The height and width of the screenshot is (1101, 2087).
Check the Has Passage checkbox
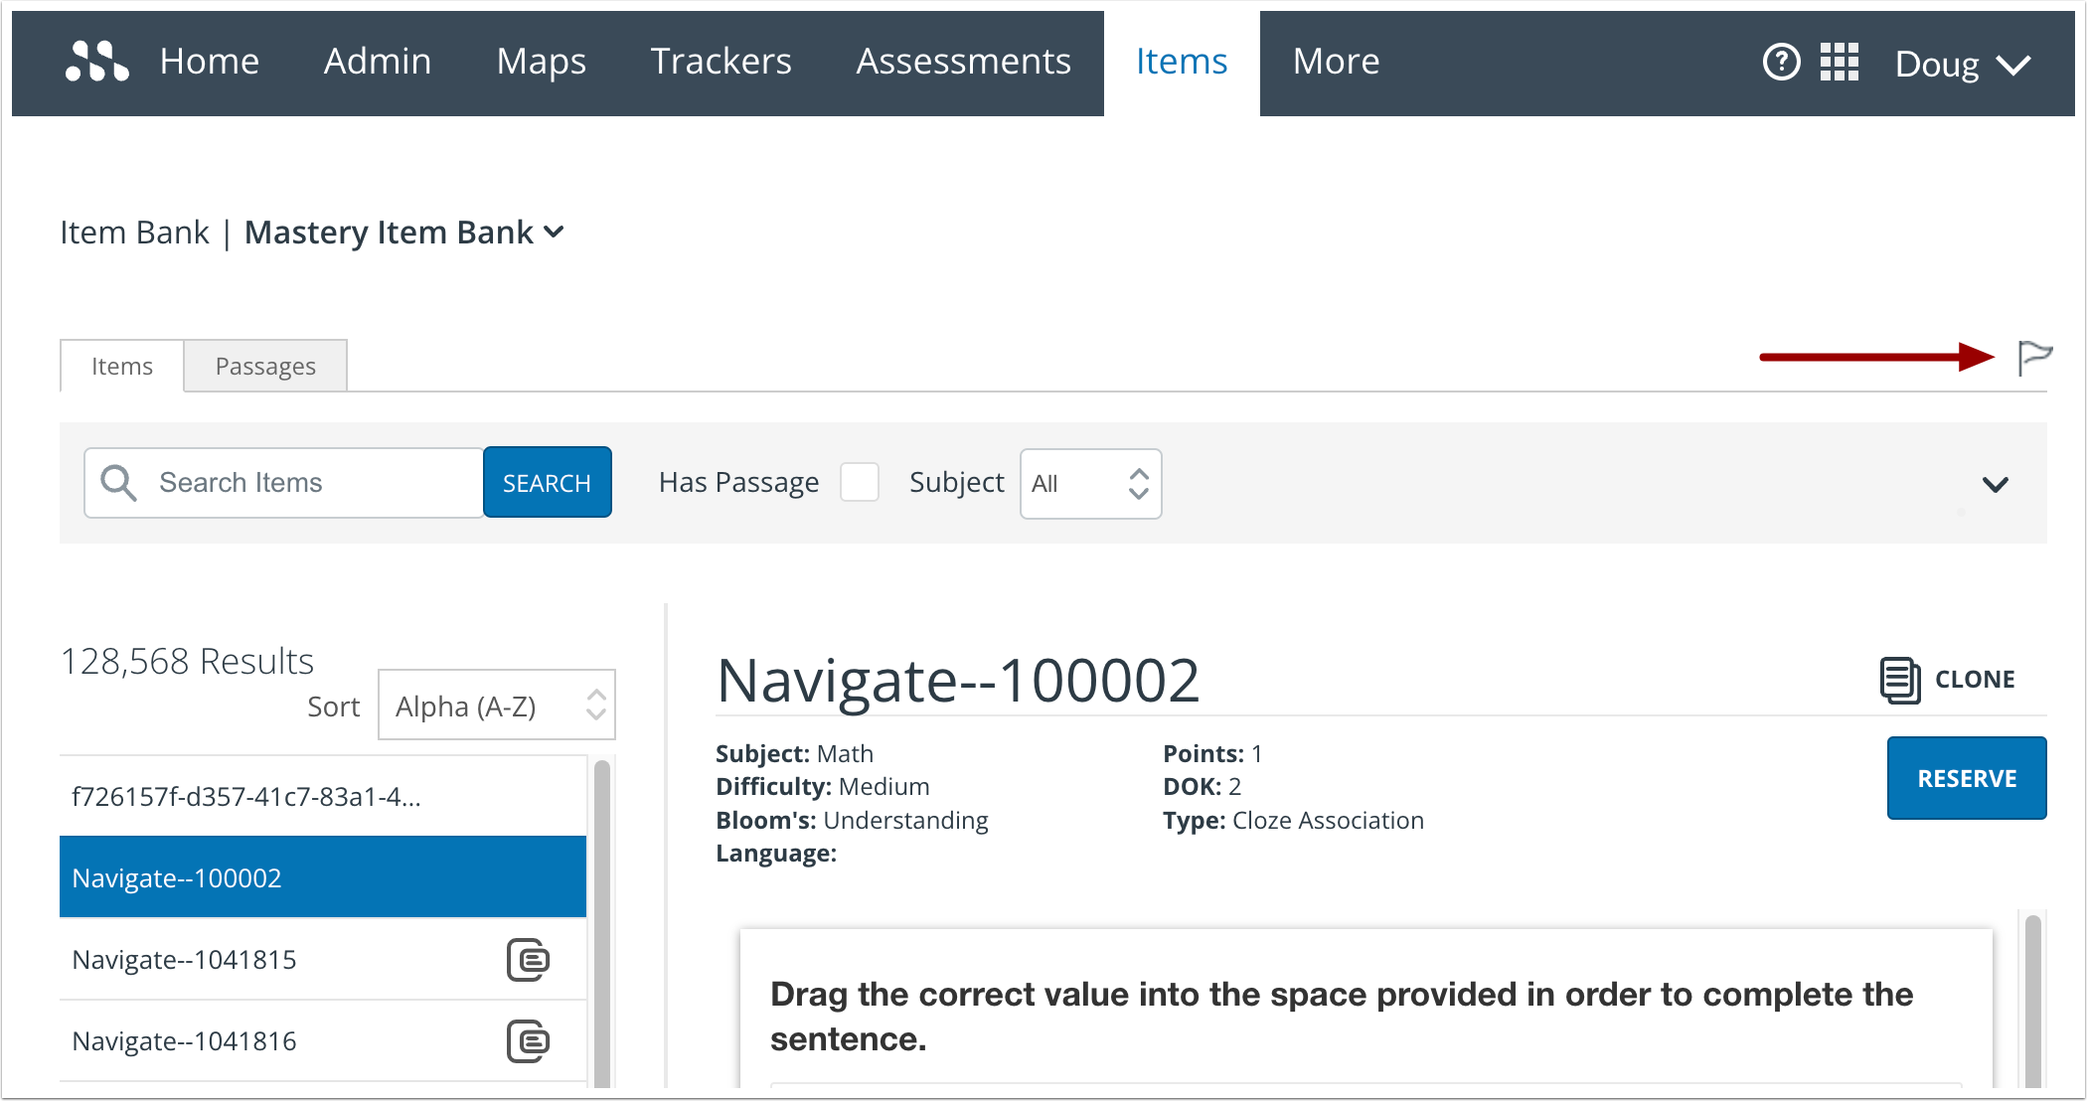click(x=859, y=483)
